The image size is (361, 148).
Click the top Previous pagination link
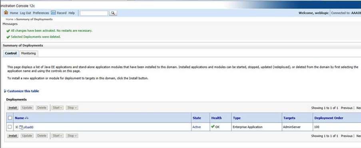[347, 108]
